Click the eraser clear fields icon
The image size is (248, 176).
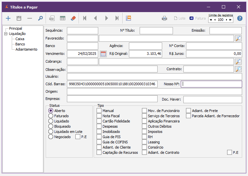(73, 18)
